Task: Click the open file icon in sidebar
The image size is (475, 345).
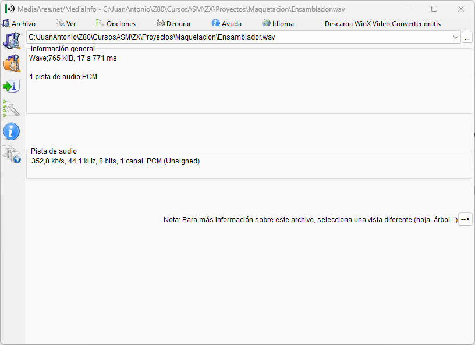Action: 12,41
